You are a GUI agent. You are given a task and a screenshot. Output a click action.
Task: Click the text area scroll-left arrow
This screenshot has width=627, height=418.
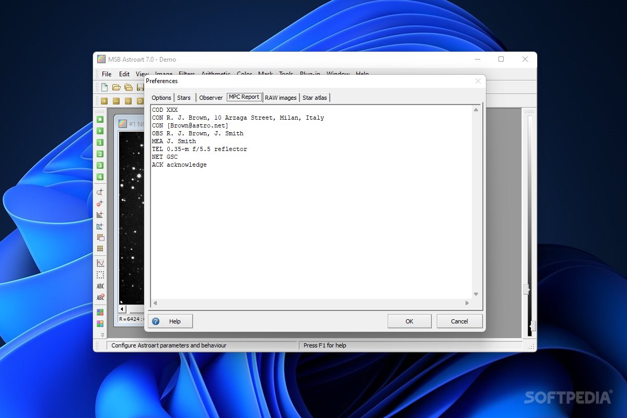point(155,303)
